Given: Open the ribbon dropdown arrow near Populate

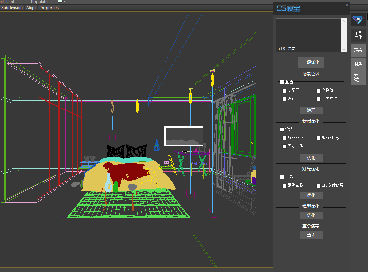Looking at the screenshot, I should click(65, 2).
